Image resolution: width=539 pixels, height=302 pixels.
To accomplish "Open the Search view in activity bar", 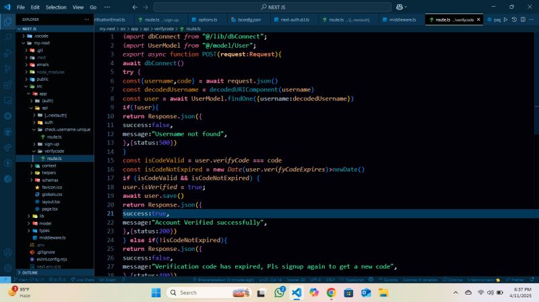I will tap(8, 36).
